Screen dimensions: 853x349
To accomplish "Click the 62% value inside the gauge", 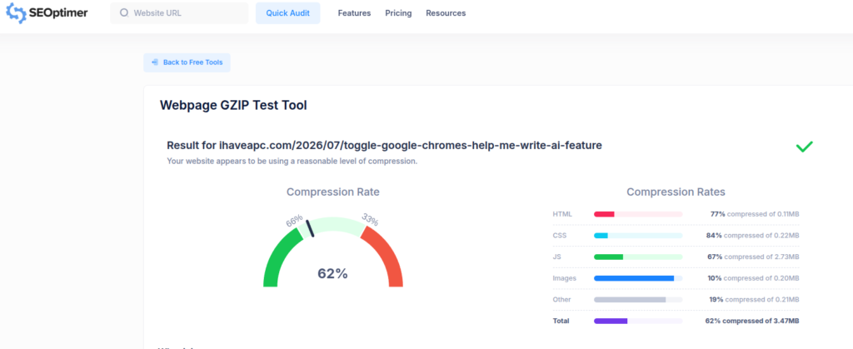I will point(332,273).
